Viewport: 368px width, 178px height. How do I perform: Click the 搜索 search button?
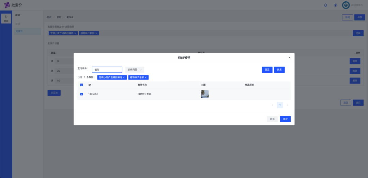point(279,70)
